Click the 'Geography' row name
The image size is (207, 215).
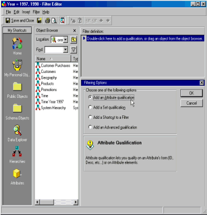[49, 78]
